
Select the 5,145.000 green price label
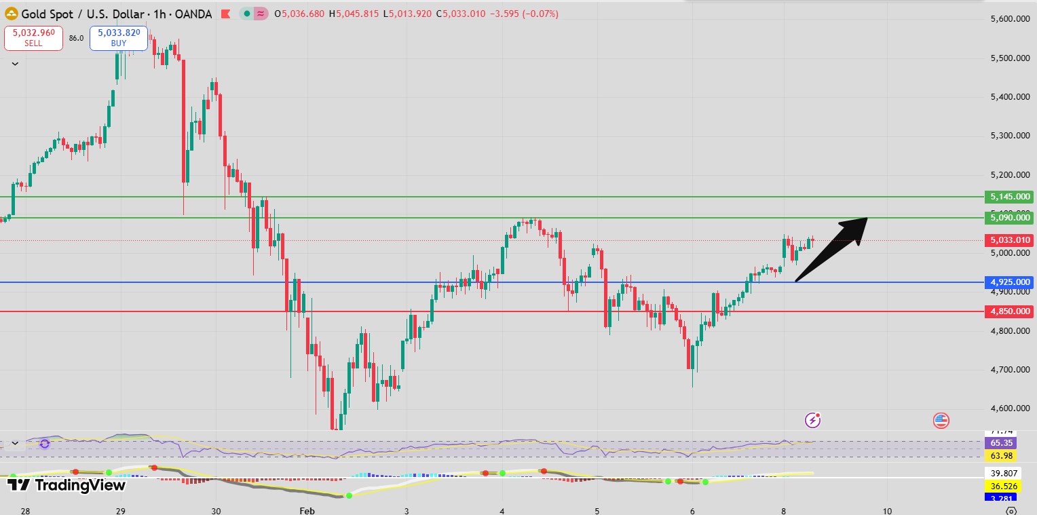1009,197
